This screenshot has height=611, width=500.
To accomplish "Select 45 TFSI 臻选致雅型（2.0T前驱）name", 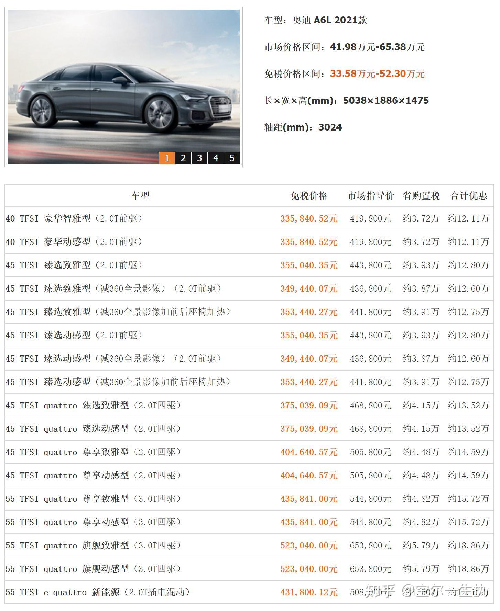I will click(x=74, y=265).
